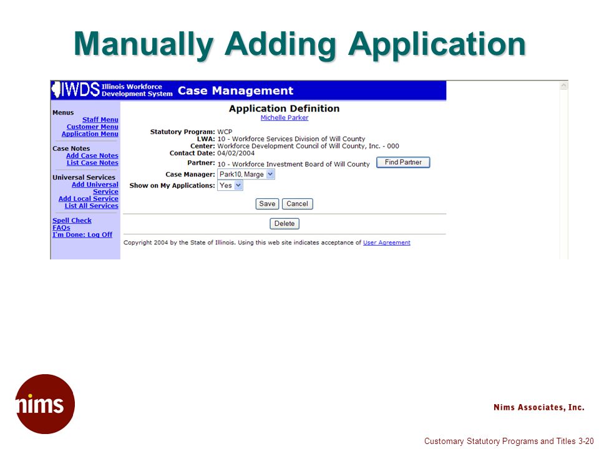Click the 'Universal Services' sidebar heading
This screenshot has width=599, height=449.
[84, 178]
